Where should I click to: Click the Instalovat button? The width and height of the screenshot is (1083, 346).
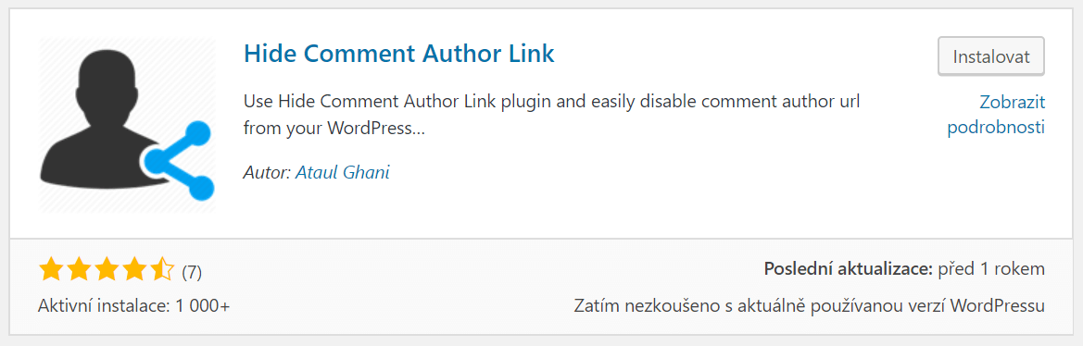(x=991, y=56)
